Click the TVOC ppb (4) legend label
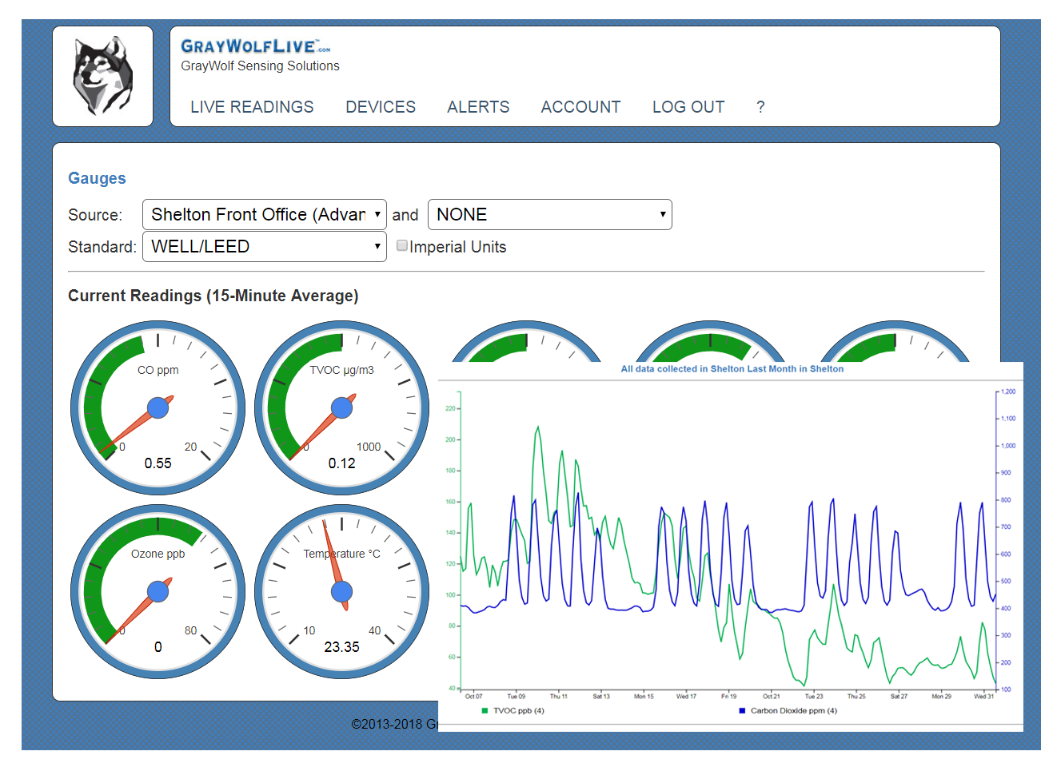Screen dimensions: 1053x767 pos(519,710)
